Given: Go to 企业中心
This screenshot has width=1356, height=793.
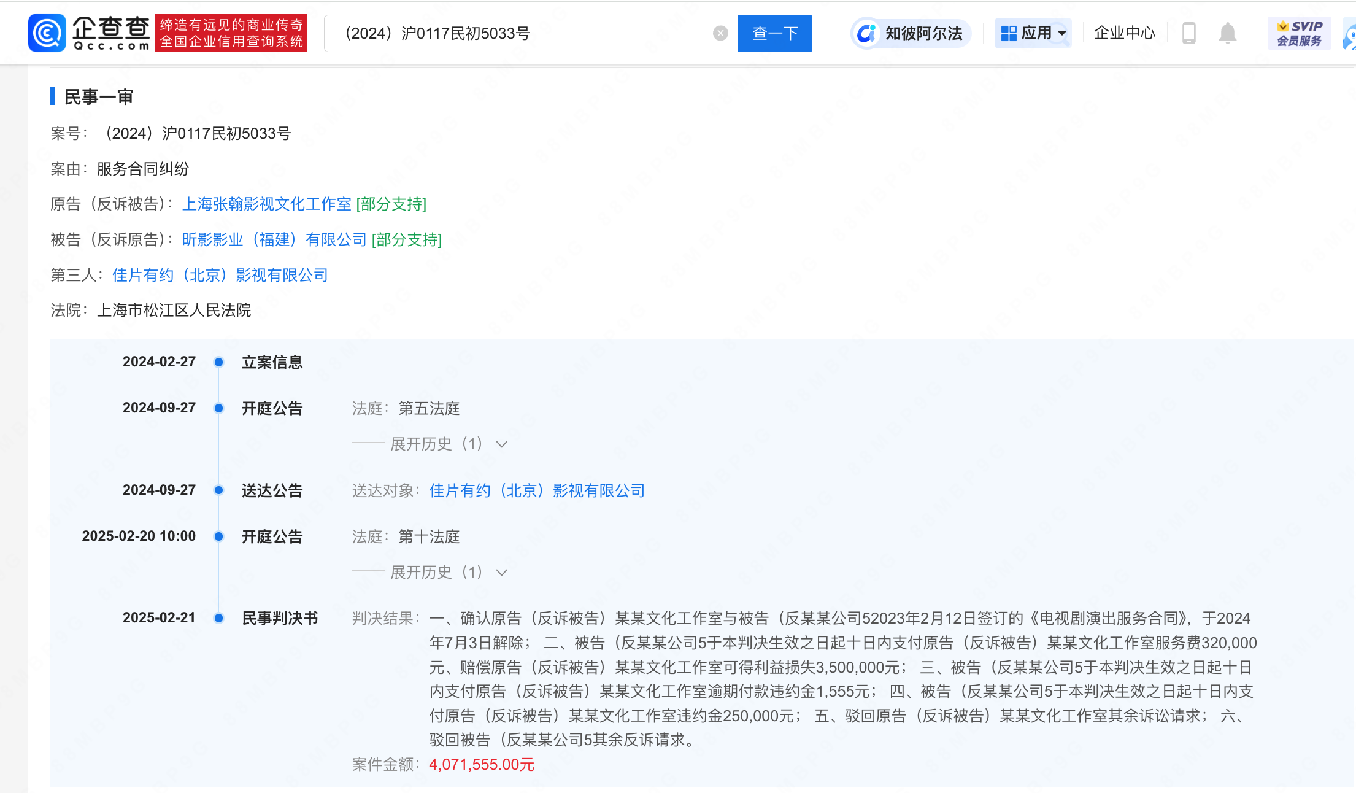Looking at the screenshot, I should pos(1124,33).
